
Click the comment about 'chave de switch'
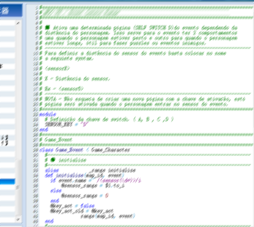109,119
